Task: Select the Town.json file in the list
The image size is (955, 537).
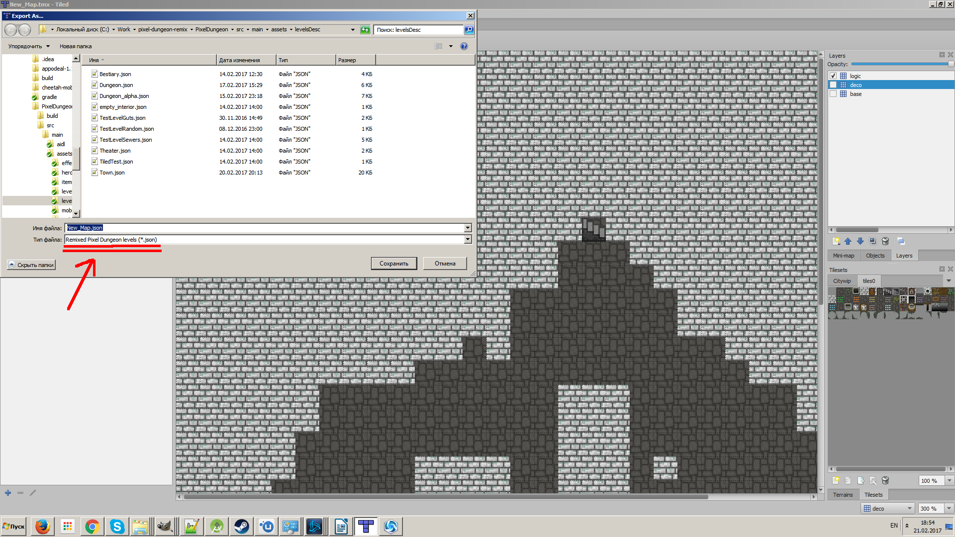Action: (x=112, y=173)
